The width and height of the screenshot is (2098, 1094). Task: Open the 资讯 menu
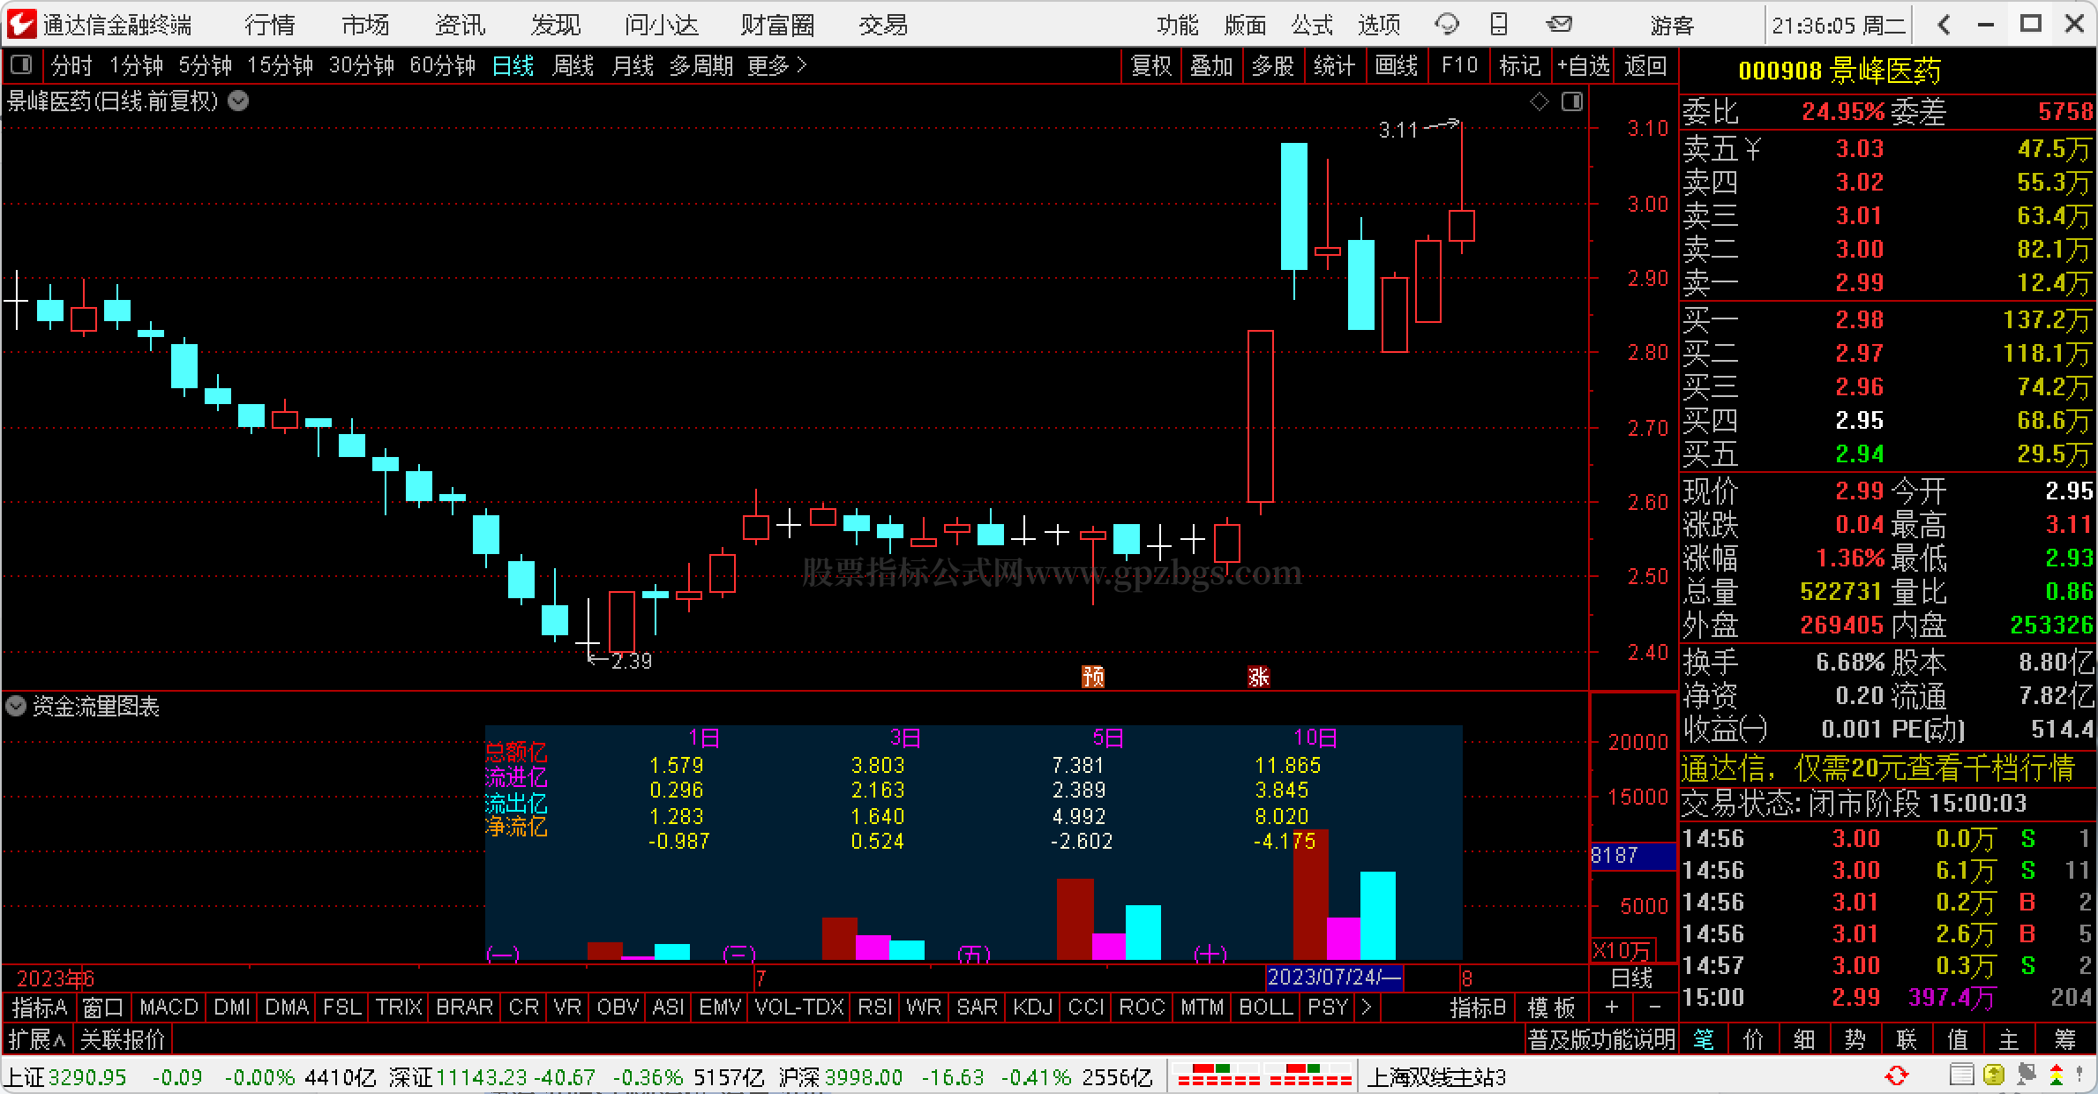[461, 25]
